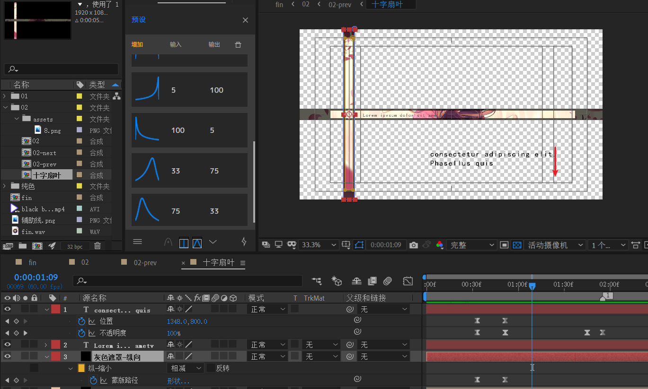Select the 增加 tab in presets panel
The width and height of the screenshot is (648, 389).
click(x=137, y=44)
